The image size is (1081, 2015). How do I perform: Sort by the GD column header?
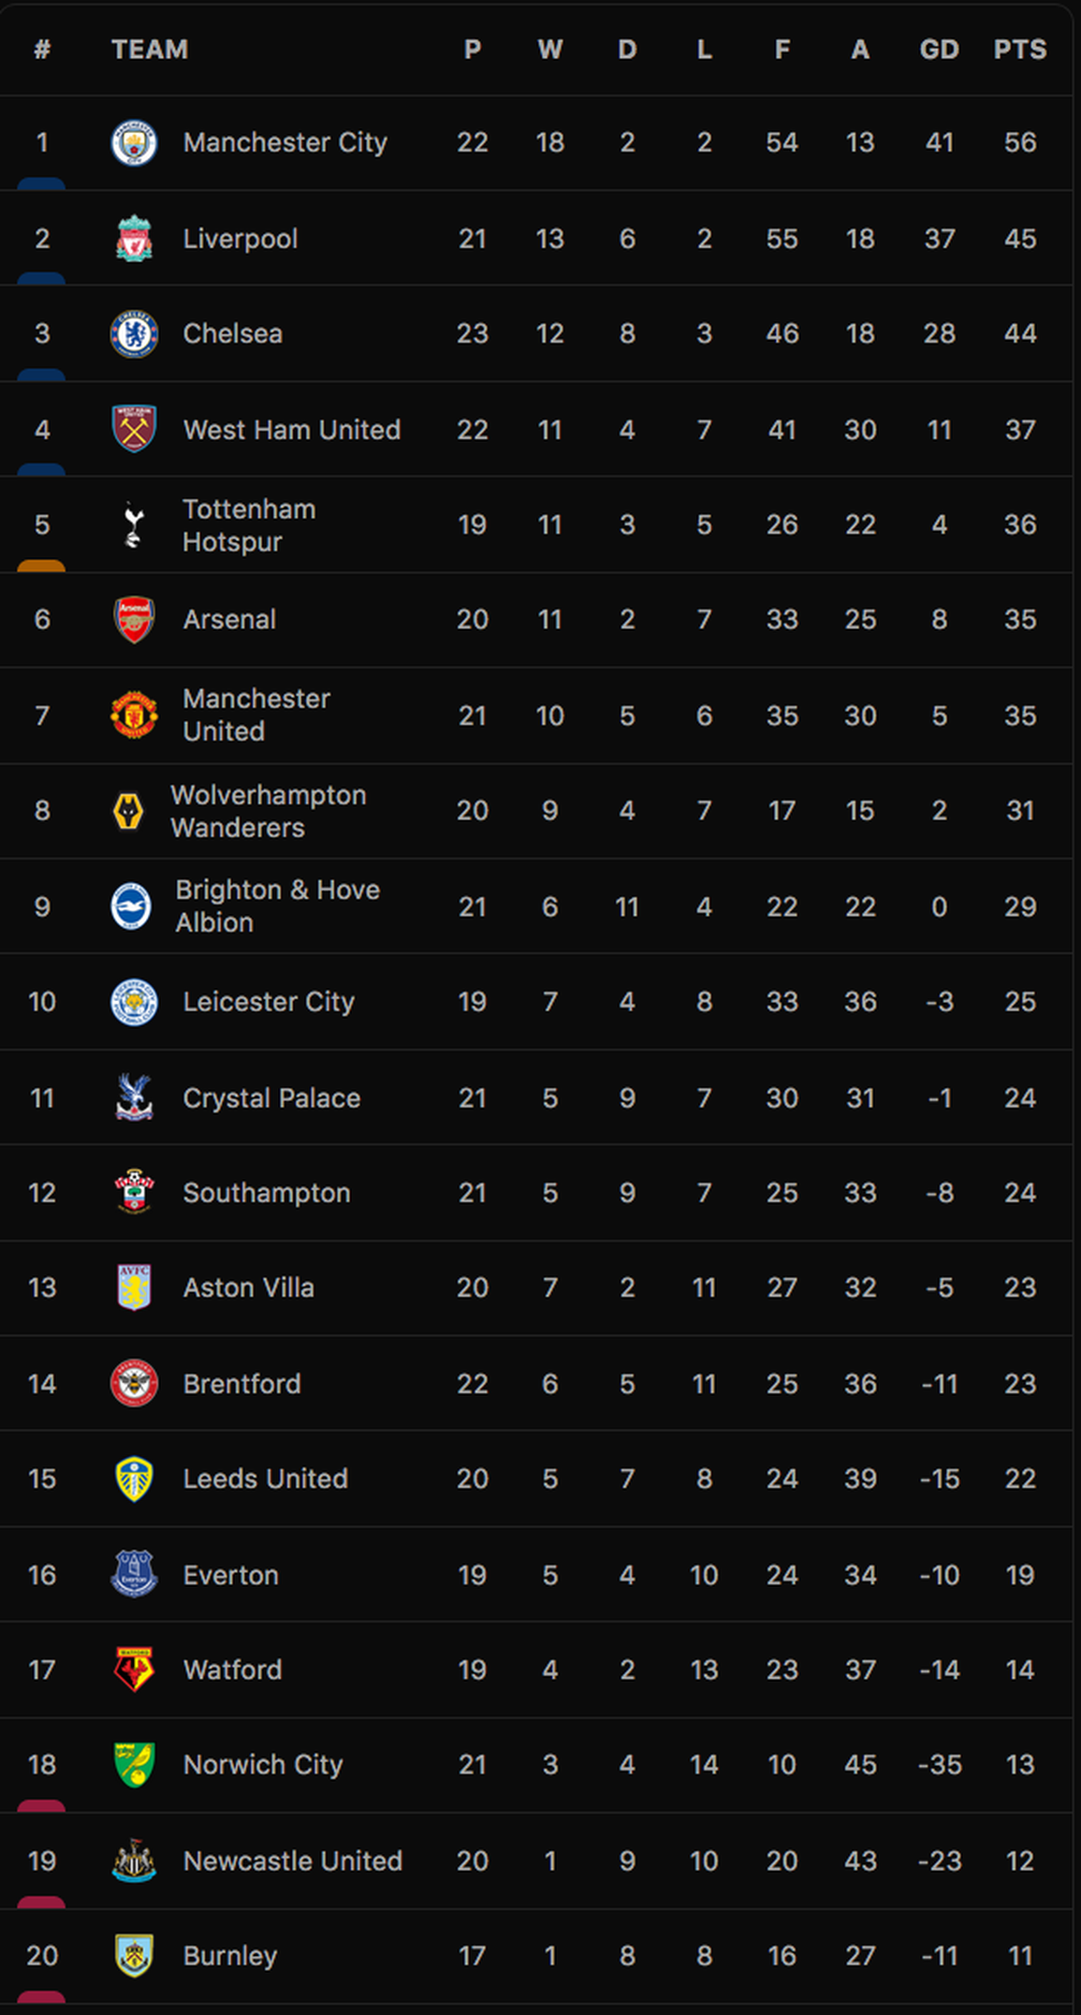(x=940, y=50)
